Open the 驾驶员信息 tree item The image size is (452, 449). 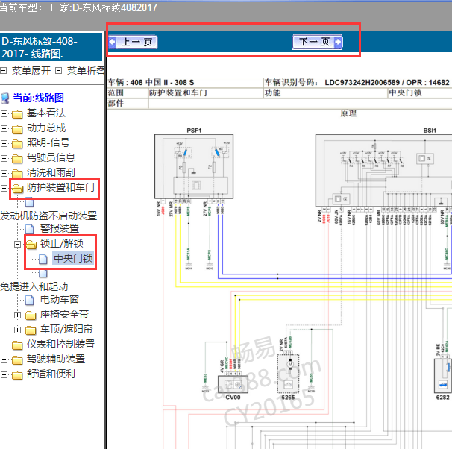(x=51, y=157)
